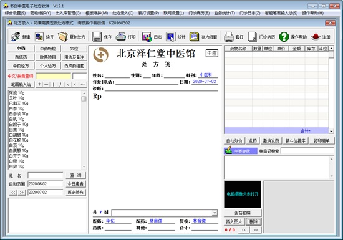Open the 门诊病历 document icon
Screen dimensions: 343x240
pyautogui.click(x=252, y=37)
